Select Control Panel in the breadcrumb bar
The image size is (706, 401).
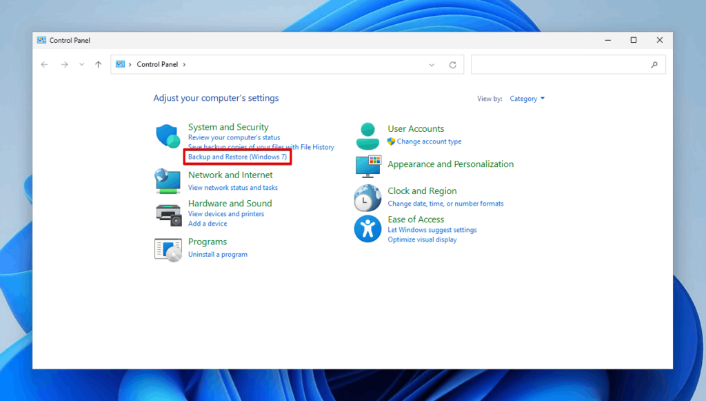(x=157, y=64)
